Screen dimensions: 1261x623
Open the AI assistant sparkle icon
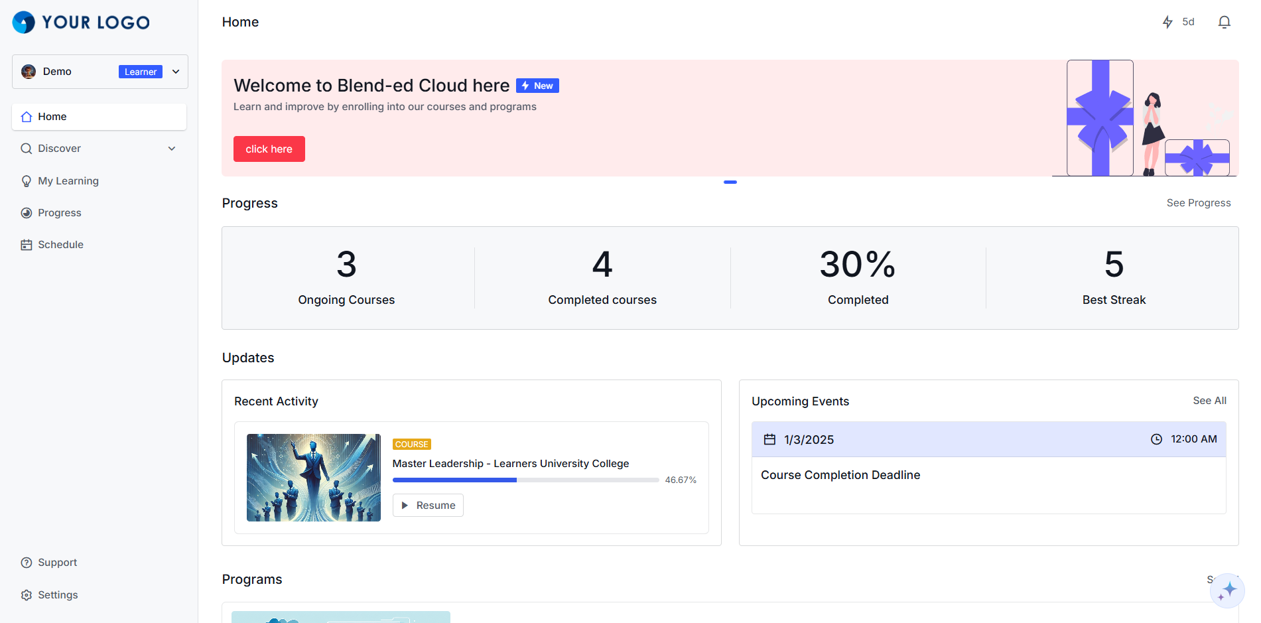[1227, 590]
